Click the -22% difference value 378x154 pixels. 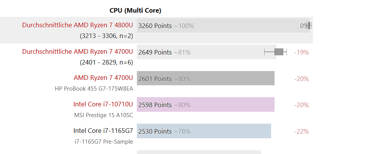[301, 131]
